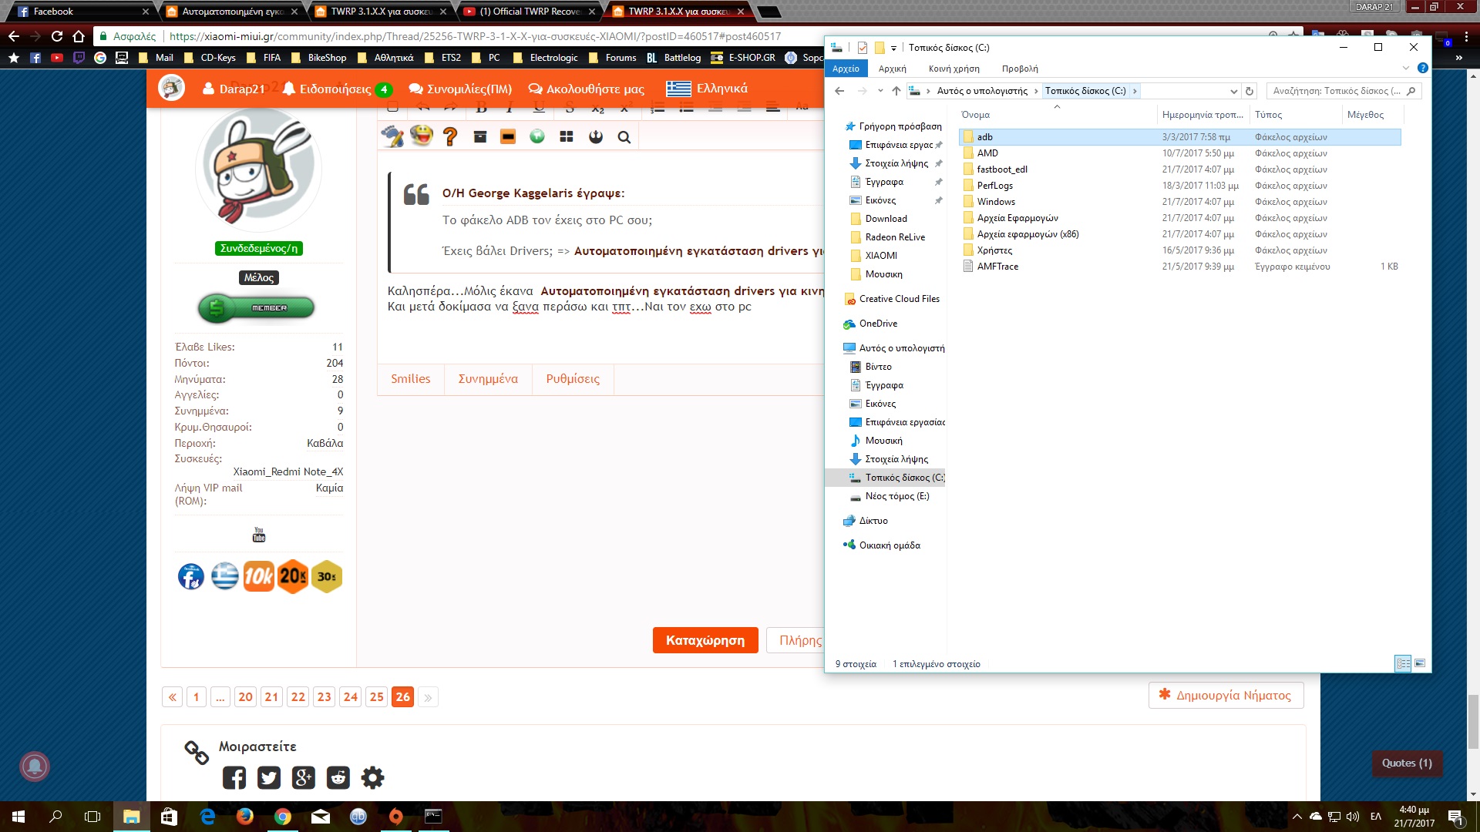Expand the Explorer ribbon chevron
Viewport: 1480px width, 832px height.
coord(1406,68)
